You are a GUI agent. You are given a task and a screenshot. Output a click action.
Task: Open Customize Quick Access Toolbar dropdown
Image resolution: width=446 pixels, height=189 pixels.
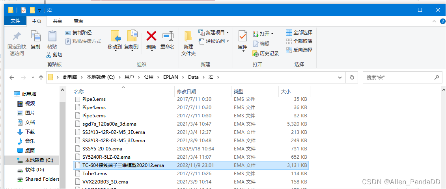point(39,11)
